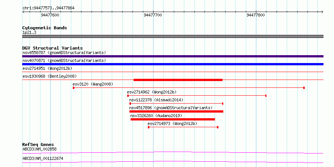
Task: Click the left arrowhead of the ruler
Action: click(23, 12)
